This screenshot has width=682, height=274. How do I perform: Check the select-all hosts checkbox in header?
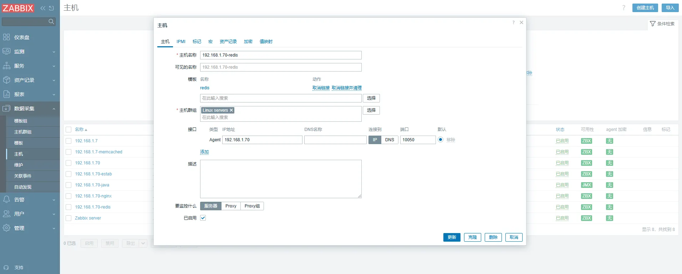(68, 130)
